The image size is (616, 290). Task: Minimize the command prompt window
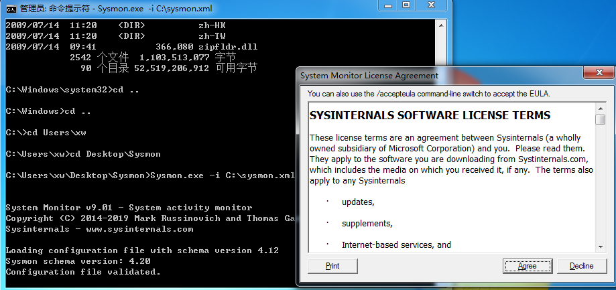[387, 5]
